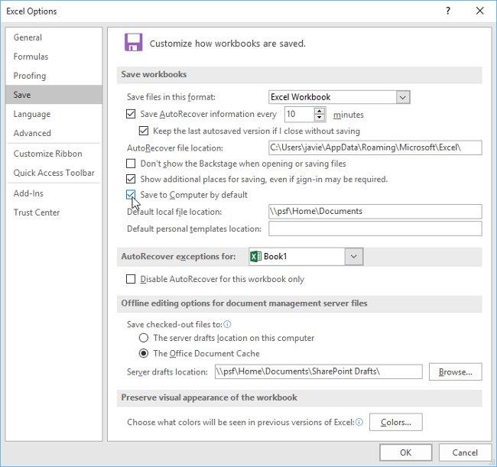Open the Save files in this format dropdown
The image size is (497, 467).
403,97
